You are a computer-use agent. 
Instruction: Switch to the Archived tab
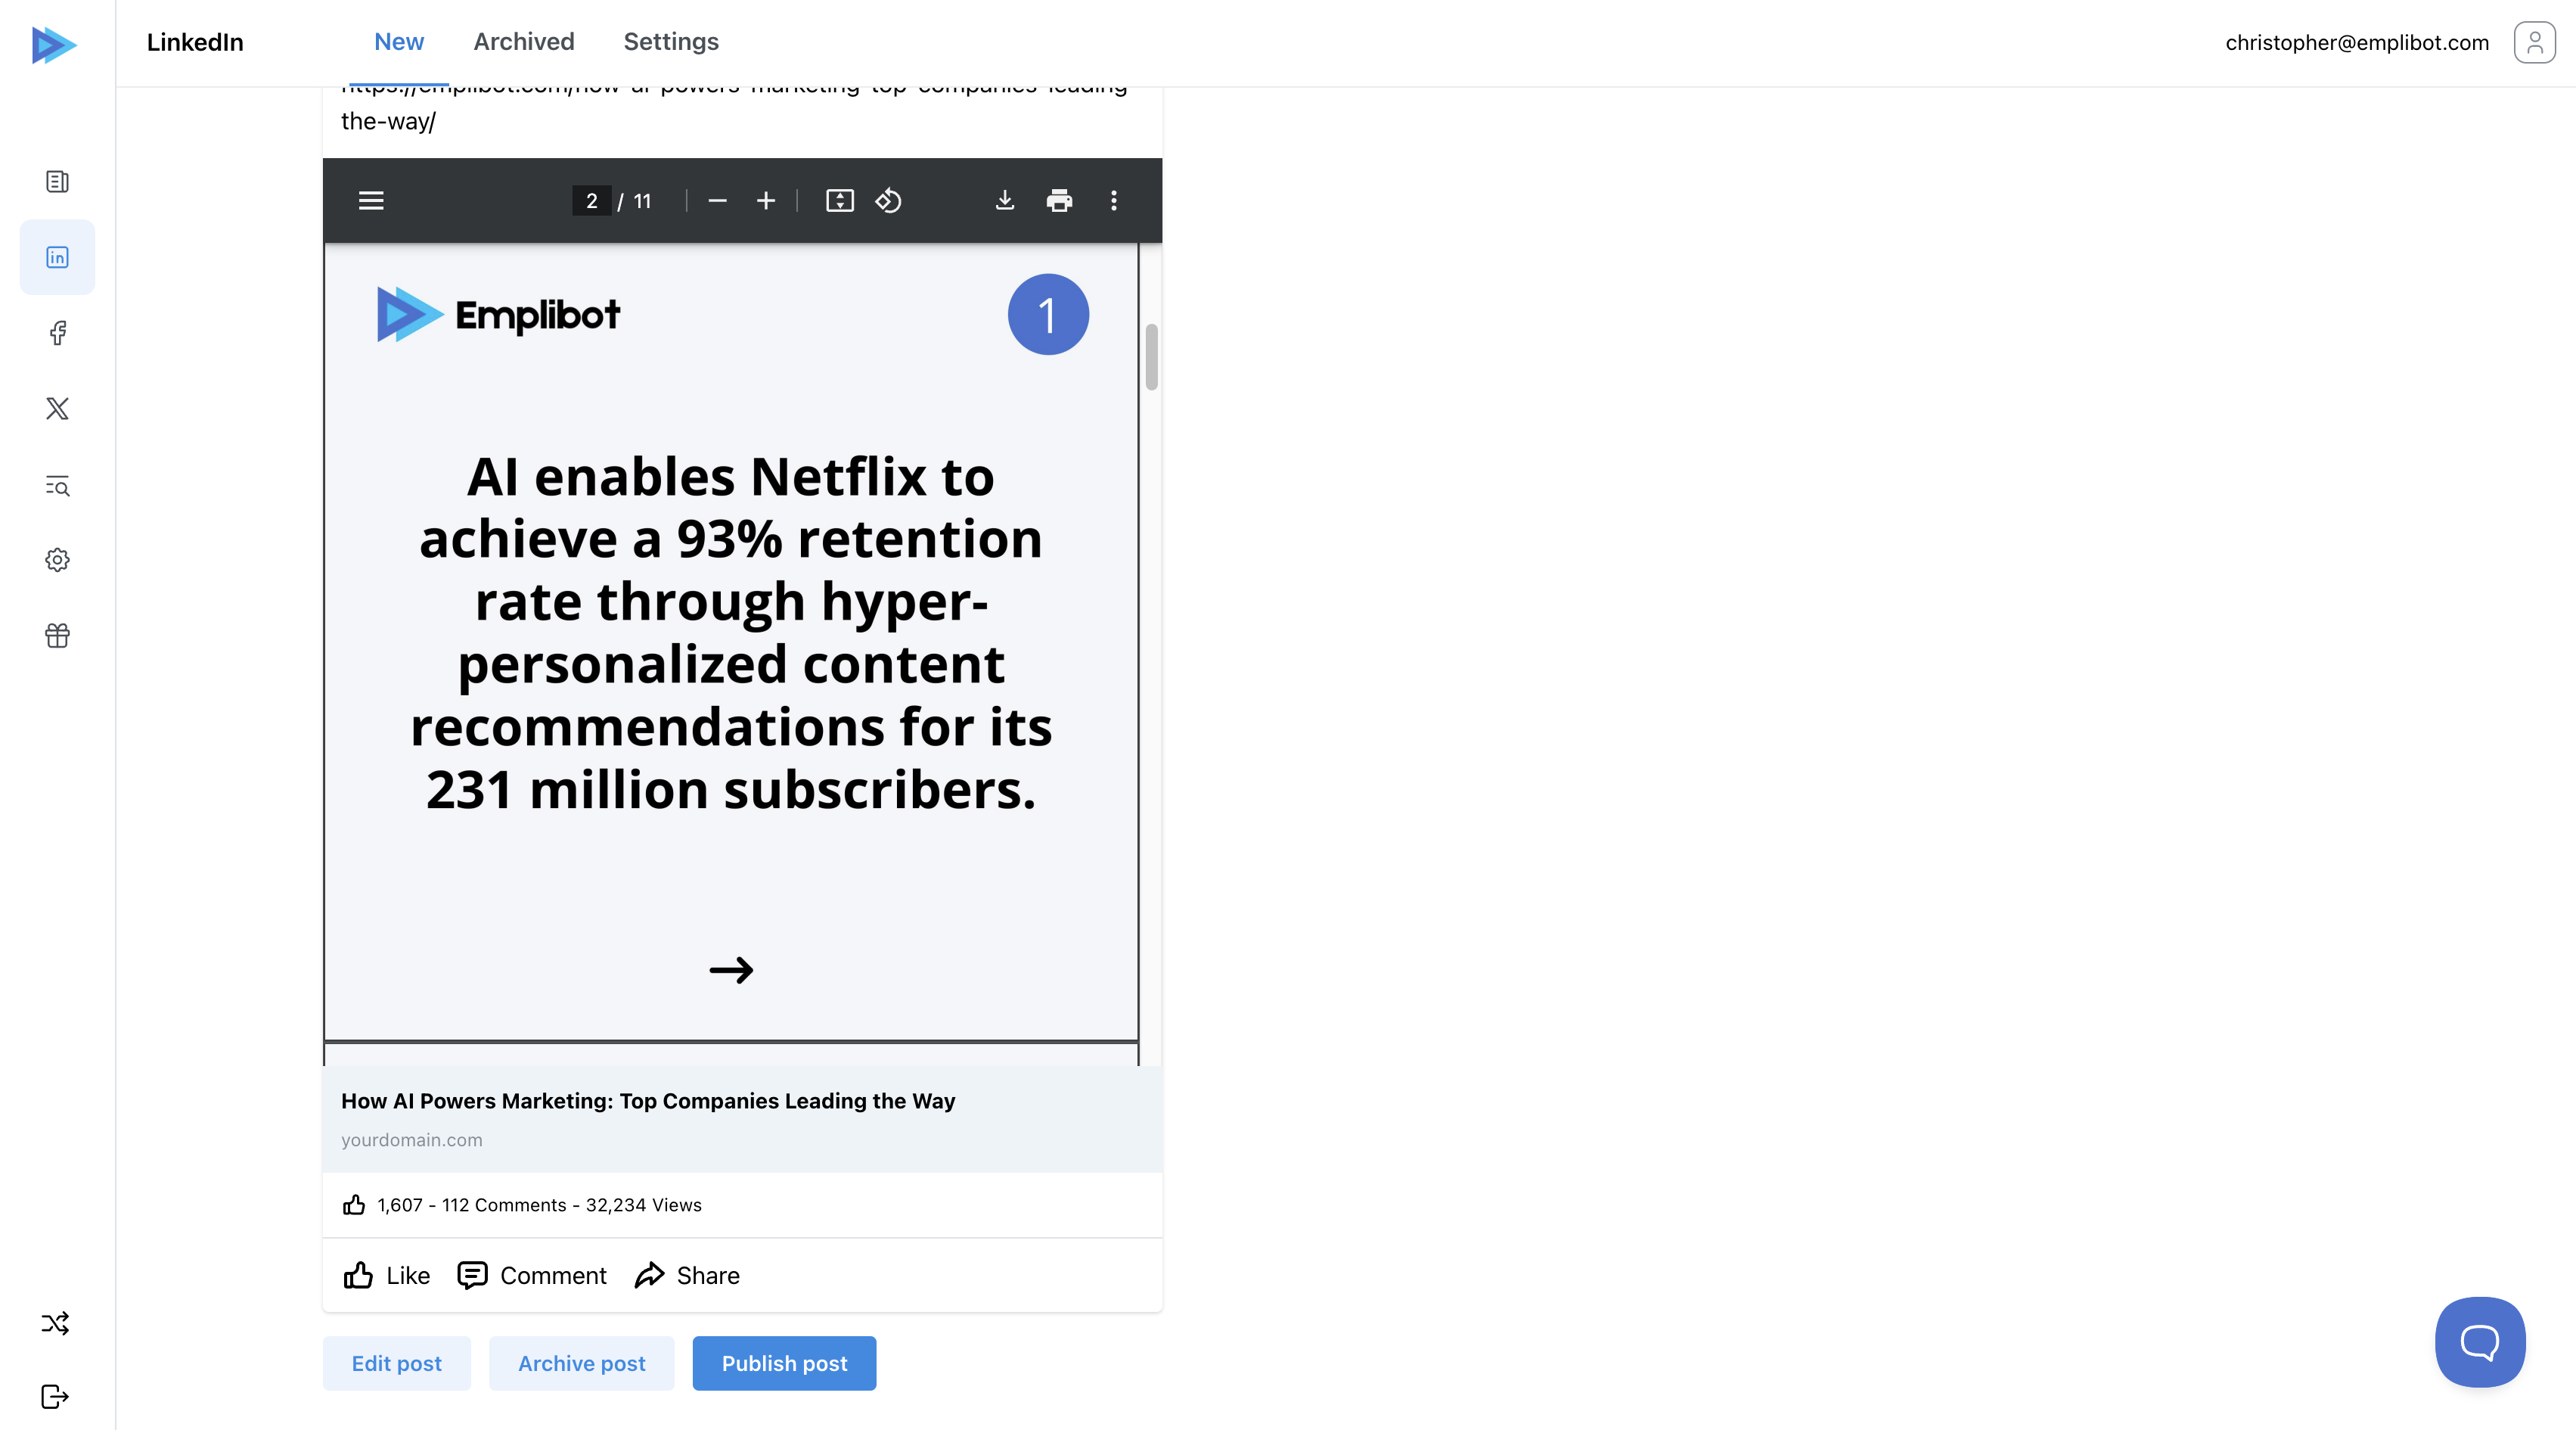(523, 42)
